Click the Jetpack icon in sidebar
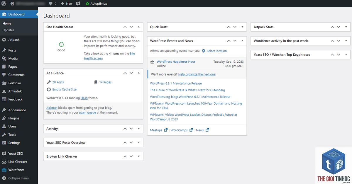 click(x=4, y=40)
